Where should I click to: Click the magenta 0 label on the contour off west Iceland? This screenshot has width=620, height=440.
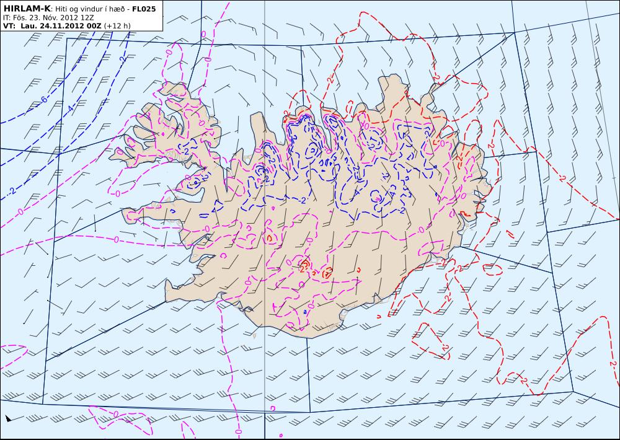pos(117,240)
